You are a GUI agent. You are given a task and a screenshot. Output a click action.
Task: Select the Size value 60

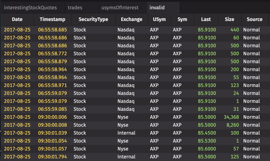(x=236, y=38)
